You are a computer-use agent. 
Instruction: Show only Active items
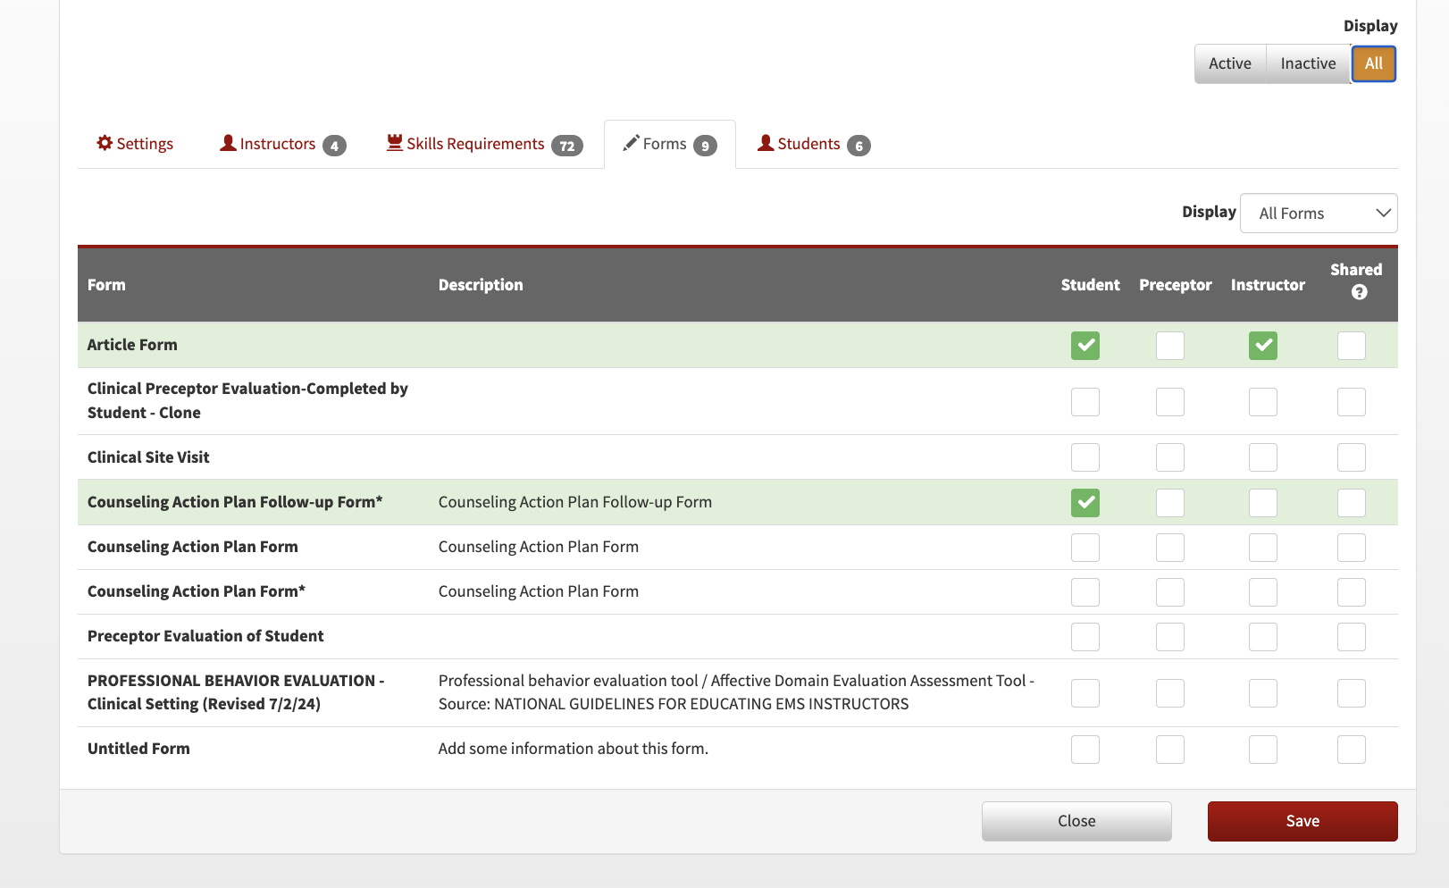pyautogui.click(x=1230, y=63)
